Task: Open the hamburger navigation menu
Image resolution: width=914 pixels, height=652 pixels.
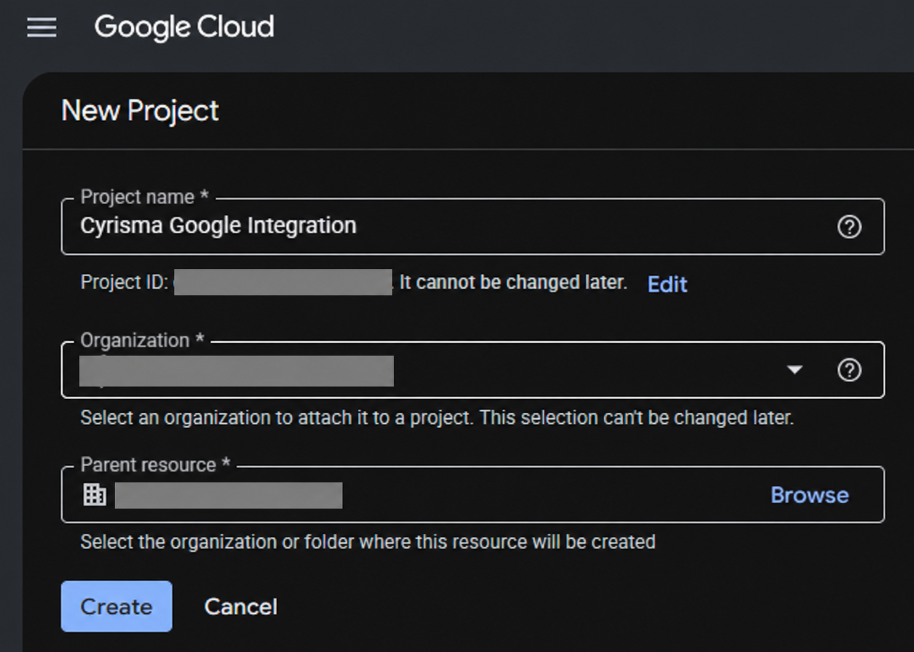Action: click(x=42, y=27)
